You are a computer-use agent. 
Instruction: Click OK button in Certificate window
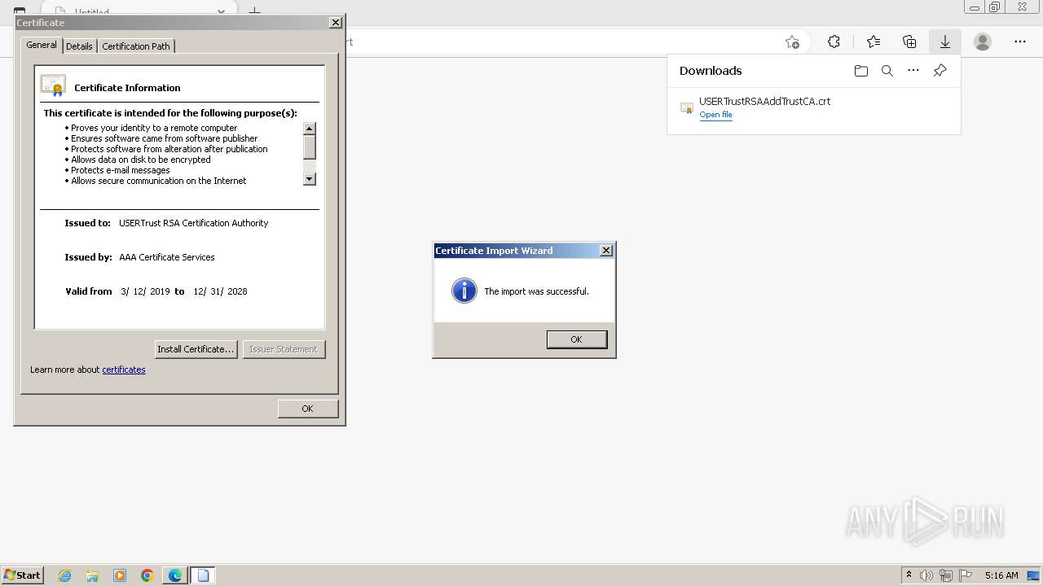point(307,409)
